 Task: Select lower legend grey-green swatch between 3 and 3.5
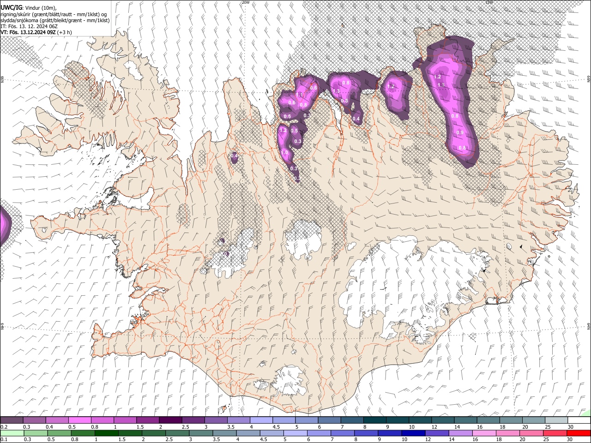point(201,433)
